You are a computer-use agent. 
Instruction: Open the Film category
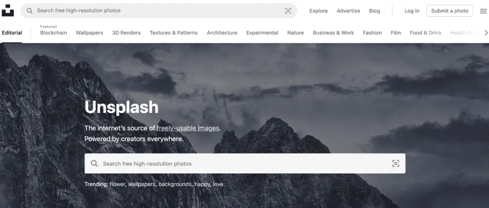click(x=396, y=33)
